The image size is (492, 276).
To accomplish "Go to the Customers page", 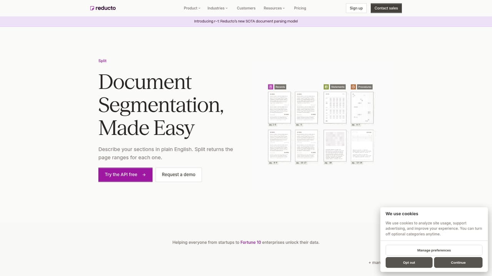I will [246, 8].
